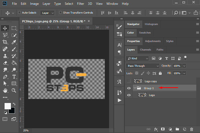Switch to the Histogram tab
The height and width of the screenshot is (133, 200).
coord(151,24)
